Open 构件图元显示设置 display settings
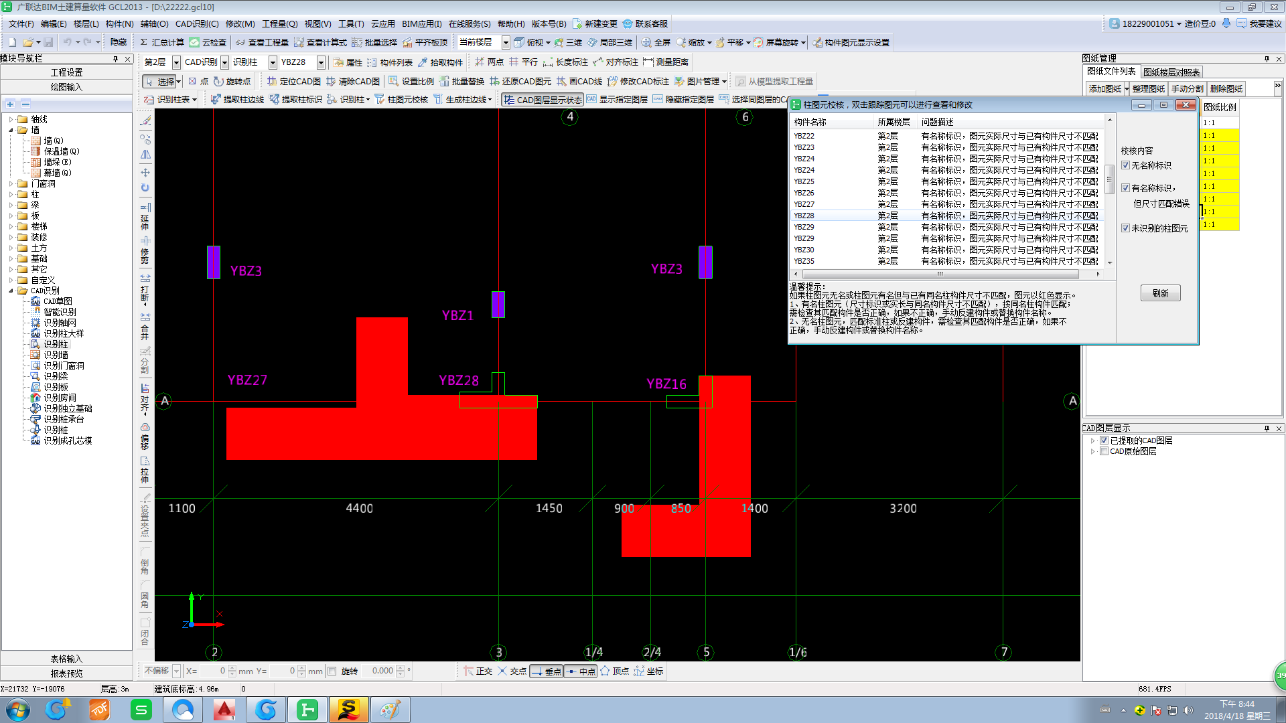 851,42
